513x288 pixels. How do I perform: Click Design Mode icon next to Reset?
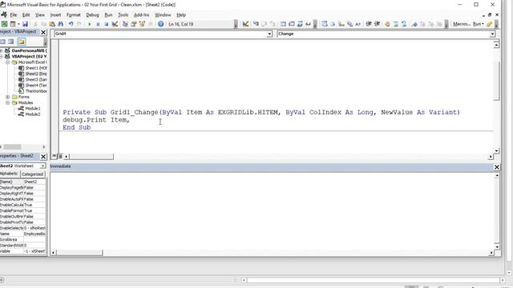coord(115,24)
